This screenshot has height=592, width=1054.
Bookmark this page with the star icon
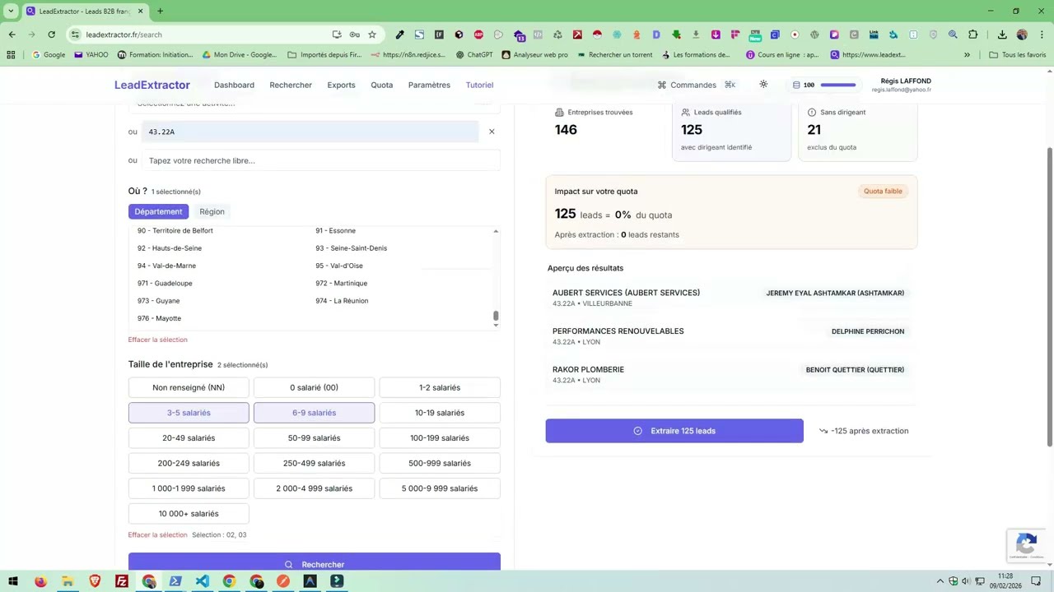click(372, 35)
